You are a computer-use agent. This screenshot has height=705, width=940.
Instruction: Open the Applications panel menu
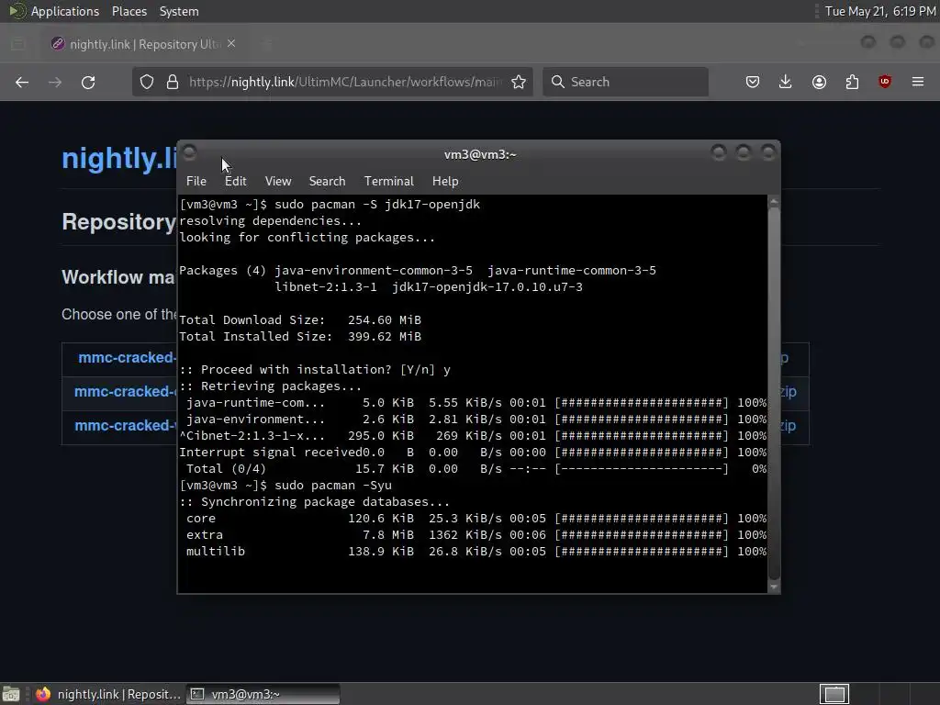point(65,11)
